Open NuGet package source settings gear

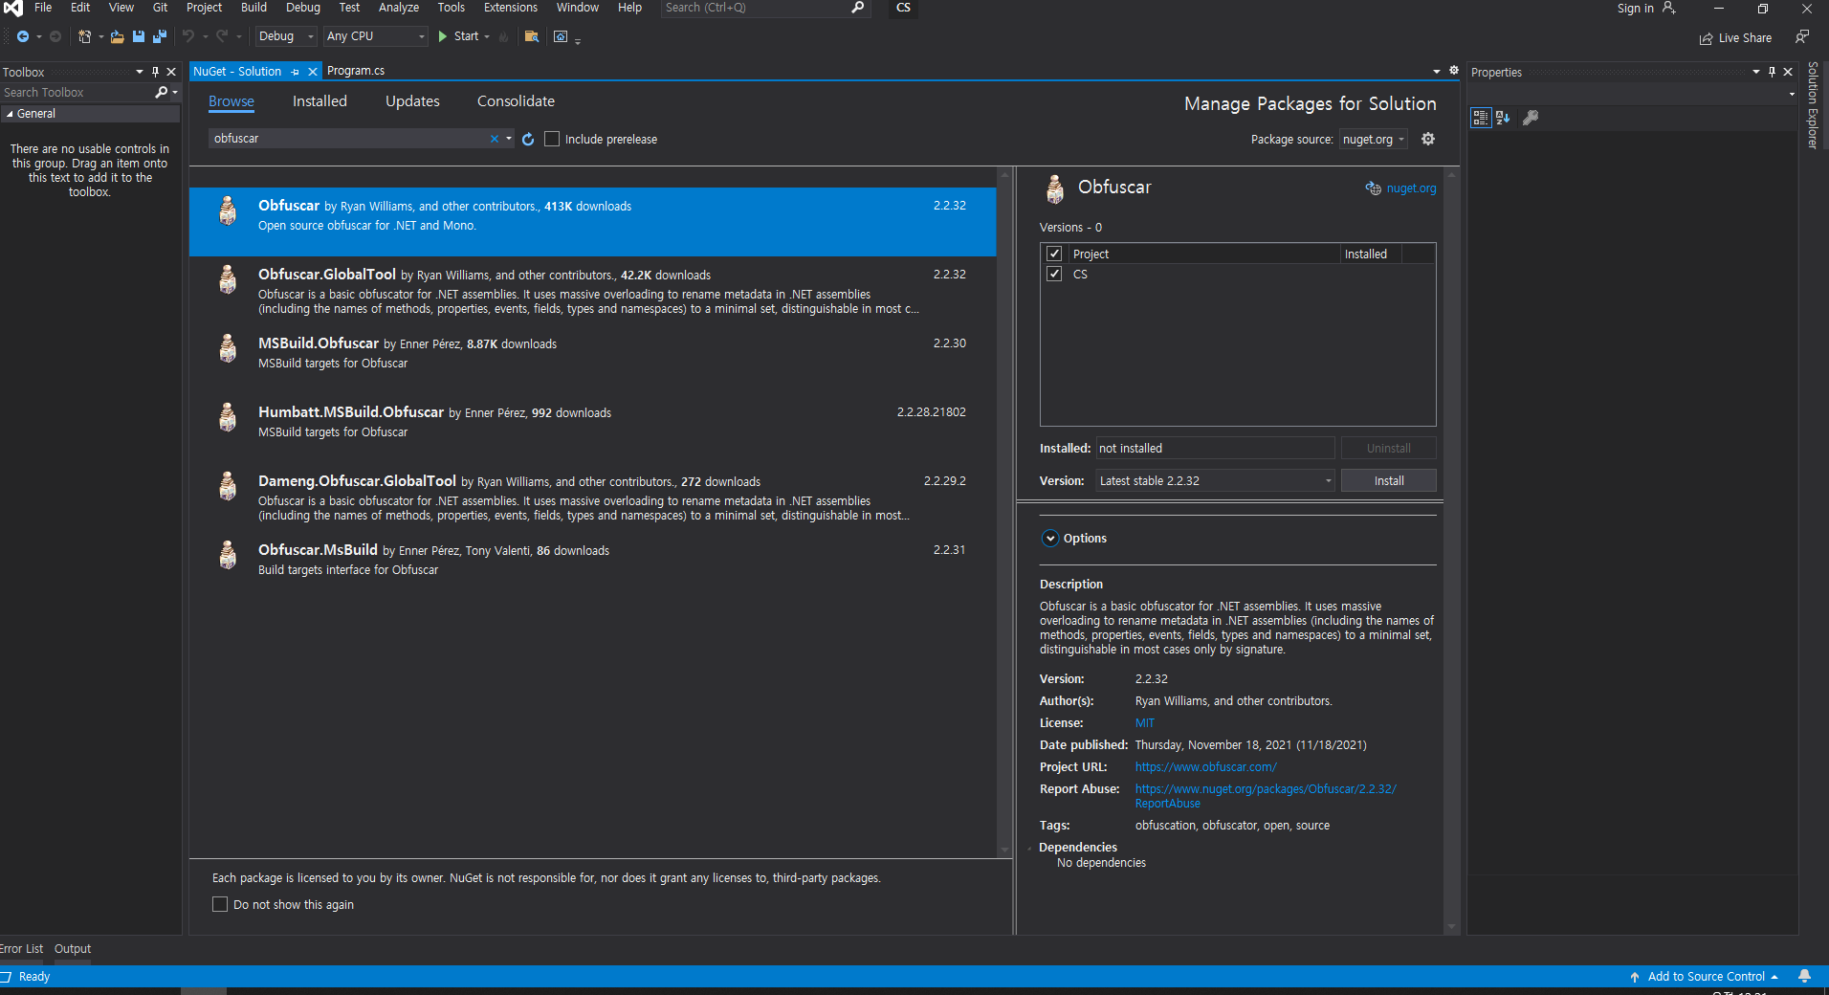[x=1428, y=139]
